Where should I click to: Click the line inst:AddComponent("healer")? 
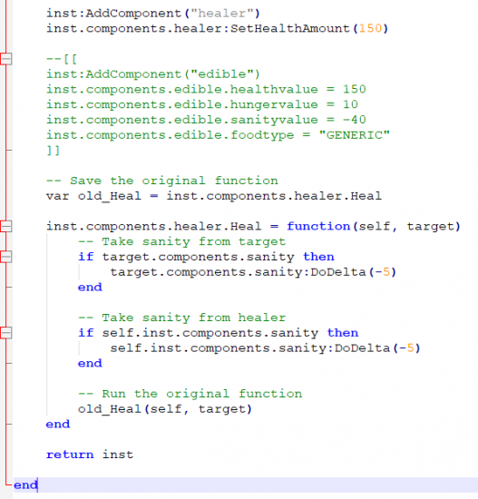(x=153, y=14)
